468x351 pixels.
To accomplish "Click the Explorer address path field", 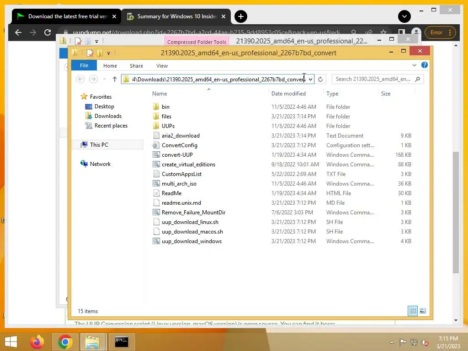I will tap(218, 79).
